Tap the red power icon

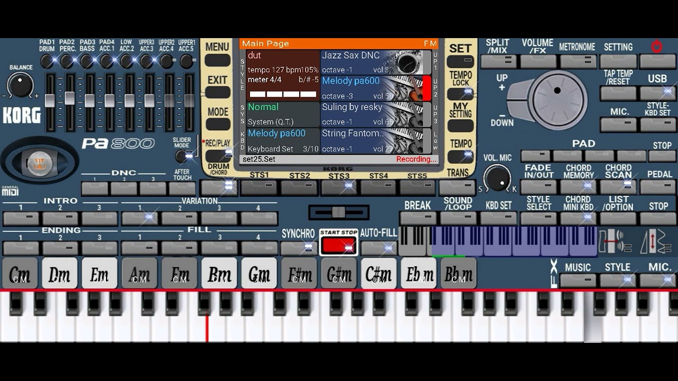657,47
